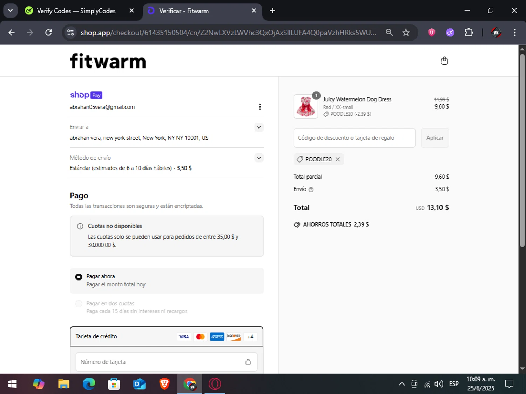The width and height of the screenshot is (526, 394).
Task: Open the zoom magnifier in address bar
Action: click(389, 33)
